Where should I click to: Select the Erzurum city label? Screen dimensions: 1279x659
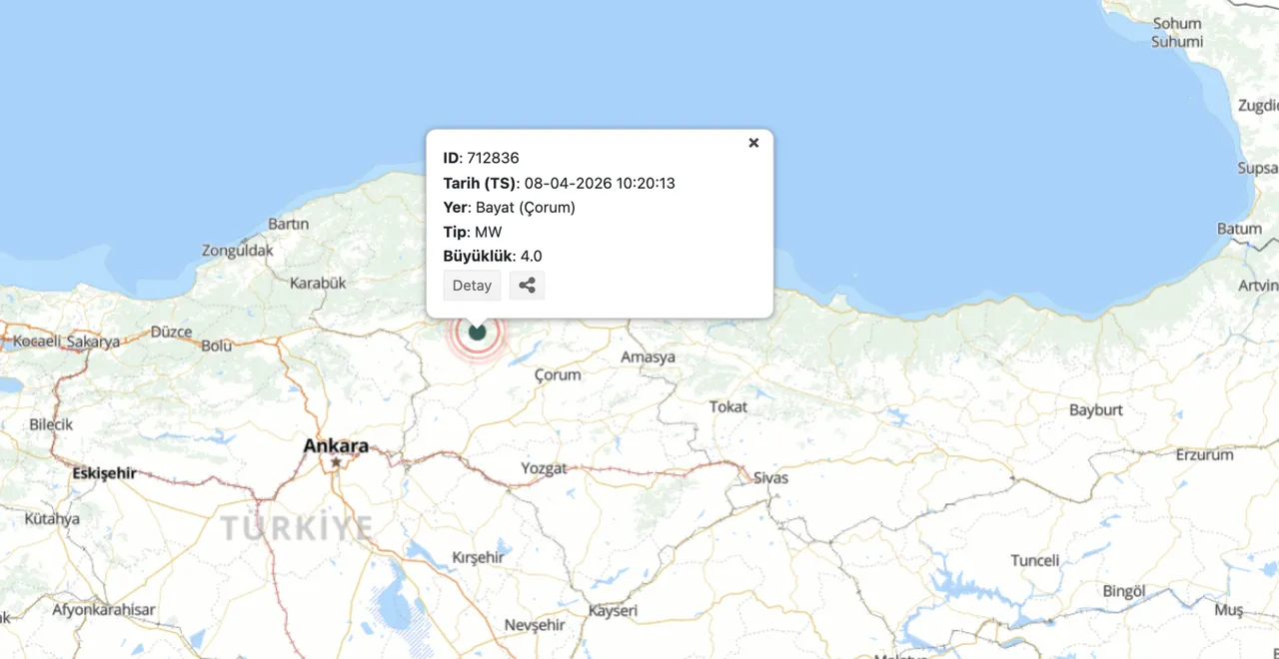[x=1207, y=454]
